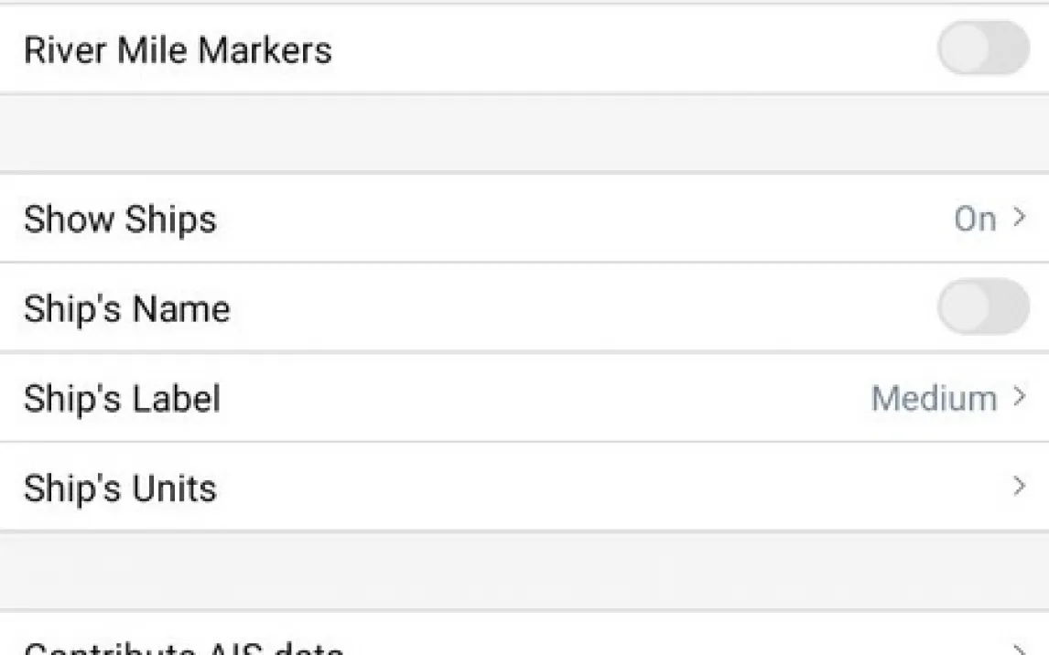Click the River Mile Markers label text
Image resolution: width=1049 pixels, height=655 pixels.
pos(178,49)
